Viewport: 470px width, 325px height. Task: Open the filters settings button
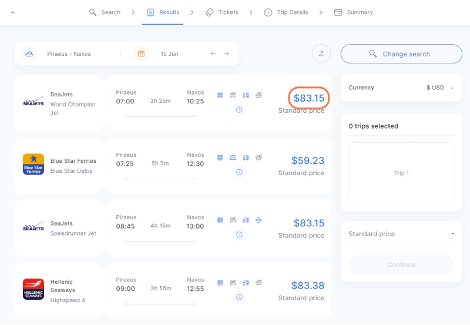321,53
